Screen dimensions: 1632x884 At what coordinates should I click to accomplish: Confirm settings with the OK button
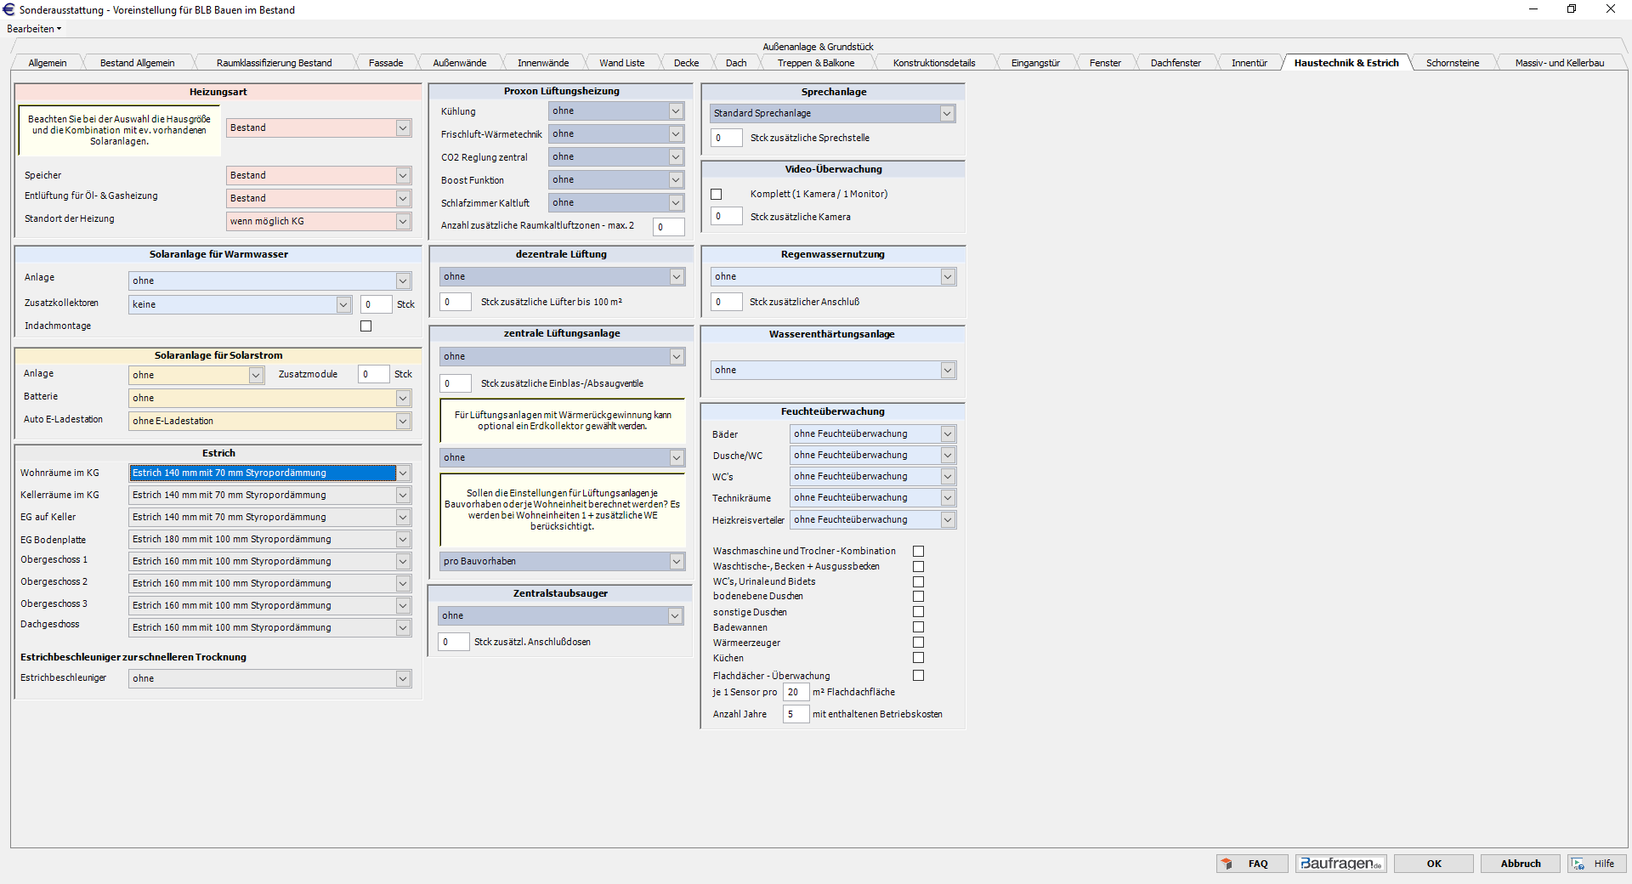1434,864
